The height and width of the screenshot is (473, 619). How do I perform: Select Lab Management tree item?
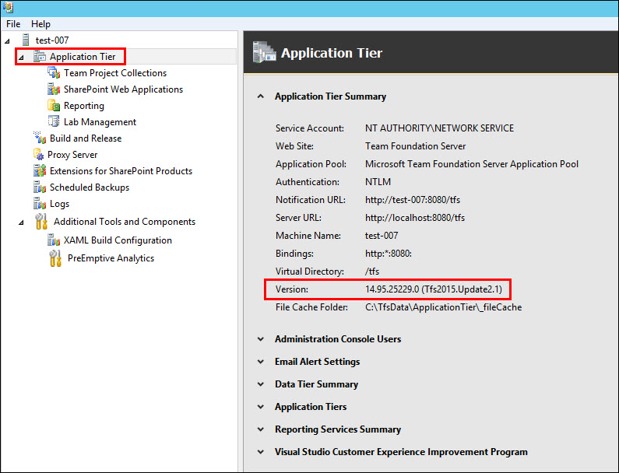pos(100,122)
